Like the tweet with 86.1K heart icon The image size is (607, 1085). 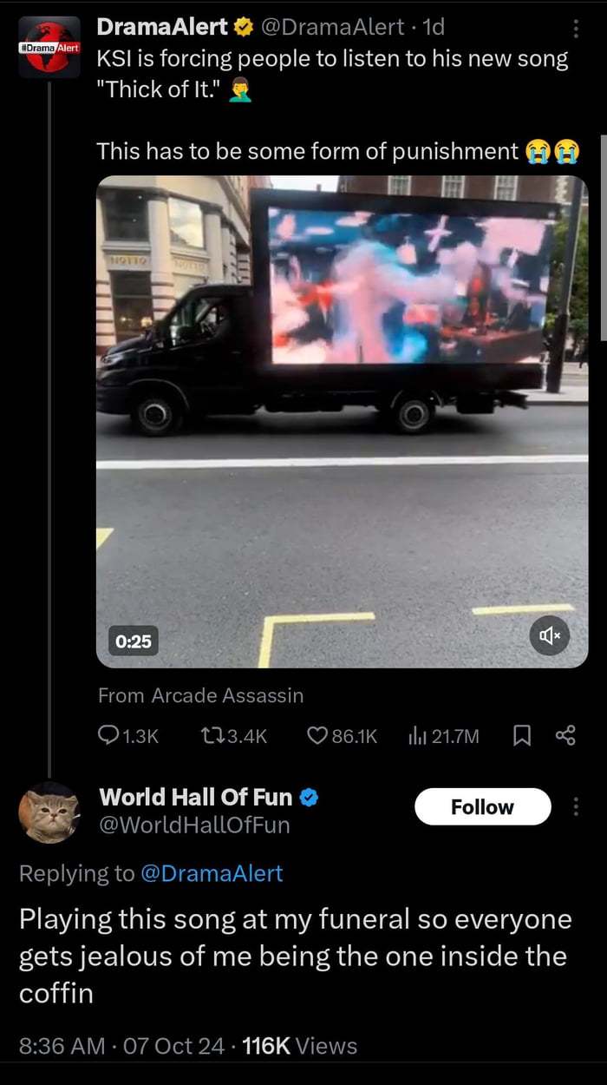[318, 736]
